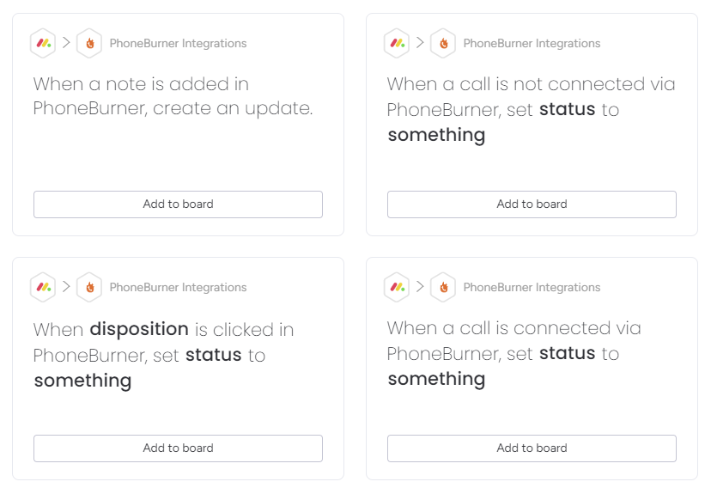Add the note-added recipe to board
The height and width of the screenshot is (494, 711).
pyautogui.click(x=179, y=204)
